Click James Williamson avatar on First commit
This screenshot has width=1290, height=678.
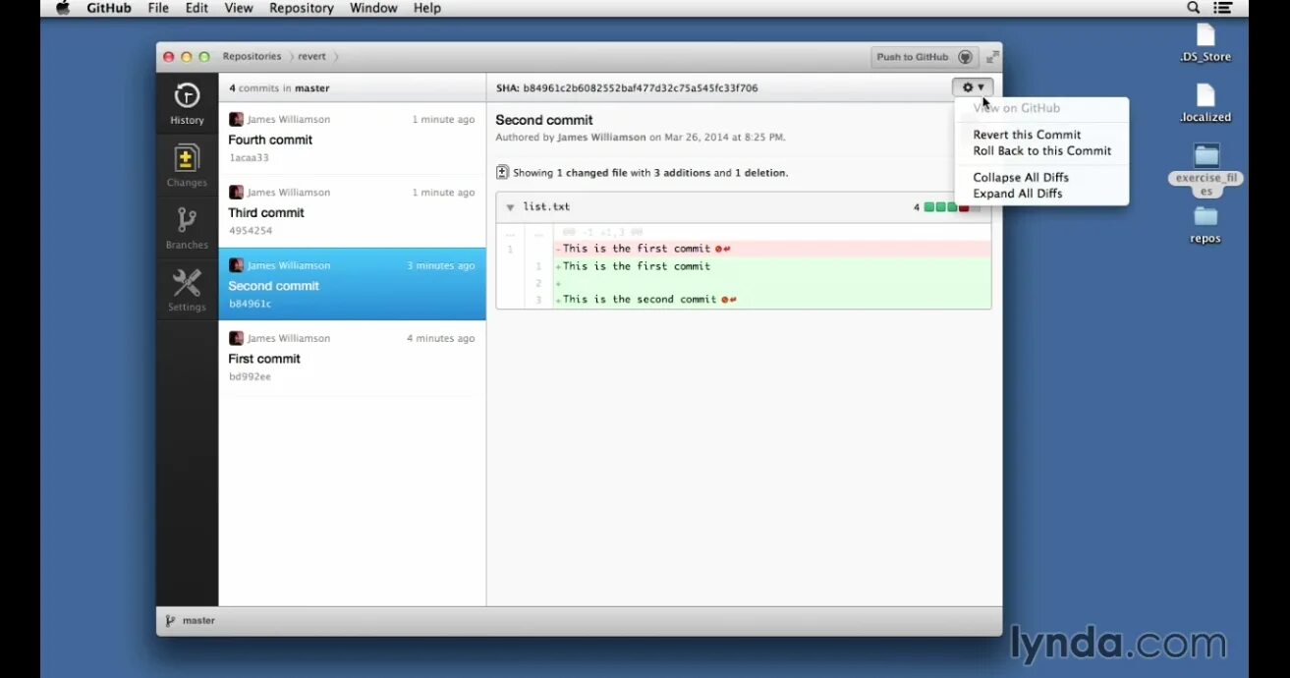[236, 338]
